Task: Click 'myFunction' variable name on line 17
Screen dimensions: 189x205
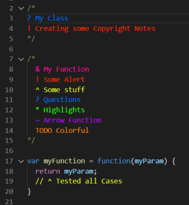Action: pos(64,161)
